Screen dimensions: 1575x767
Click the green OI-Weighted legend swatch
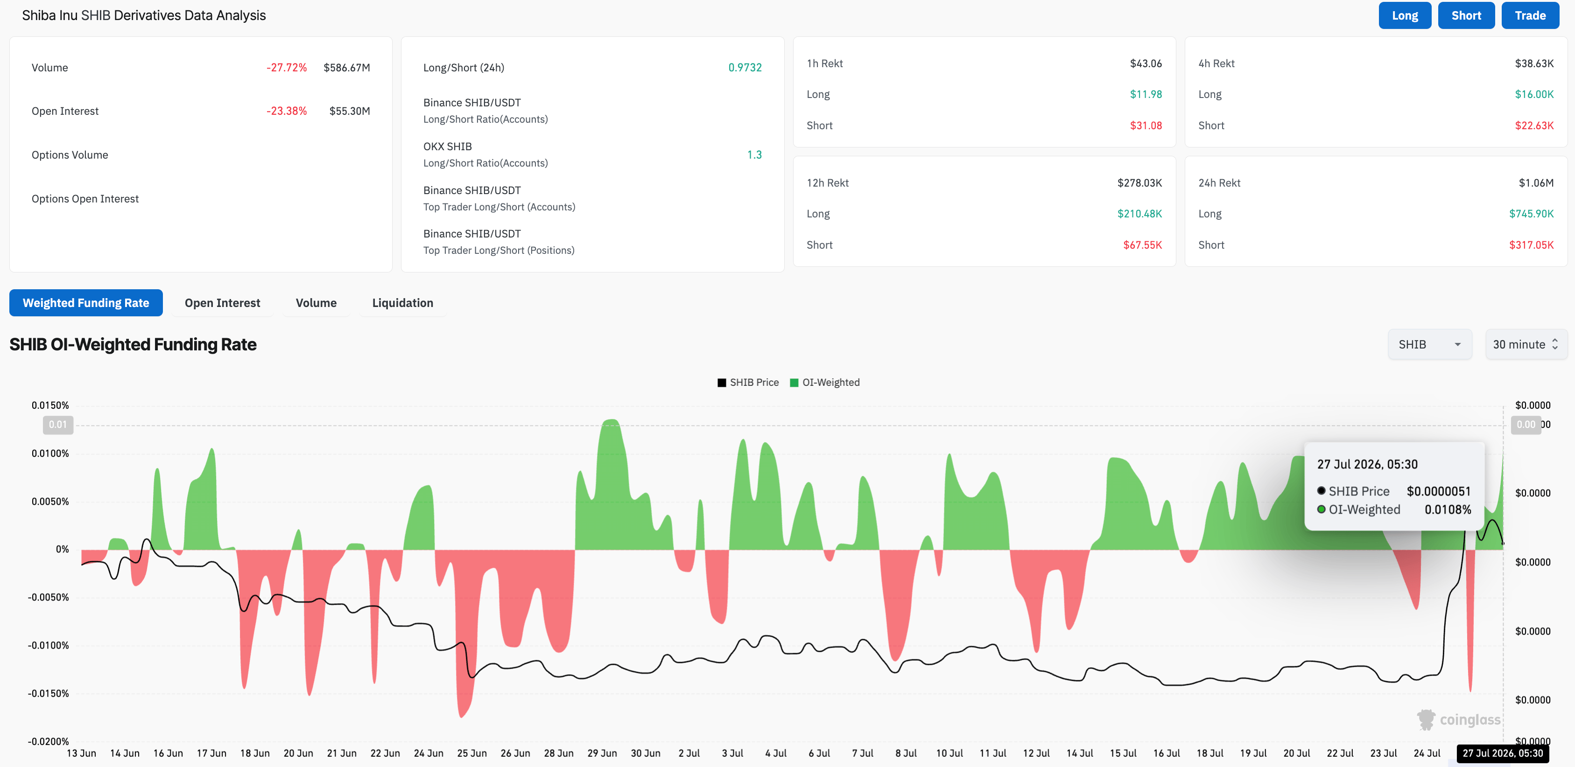click(794, 383)
